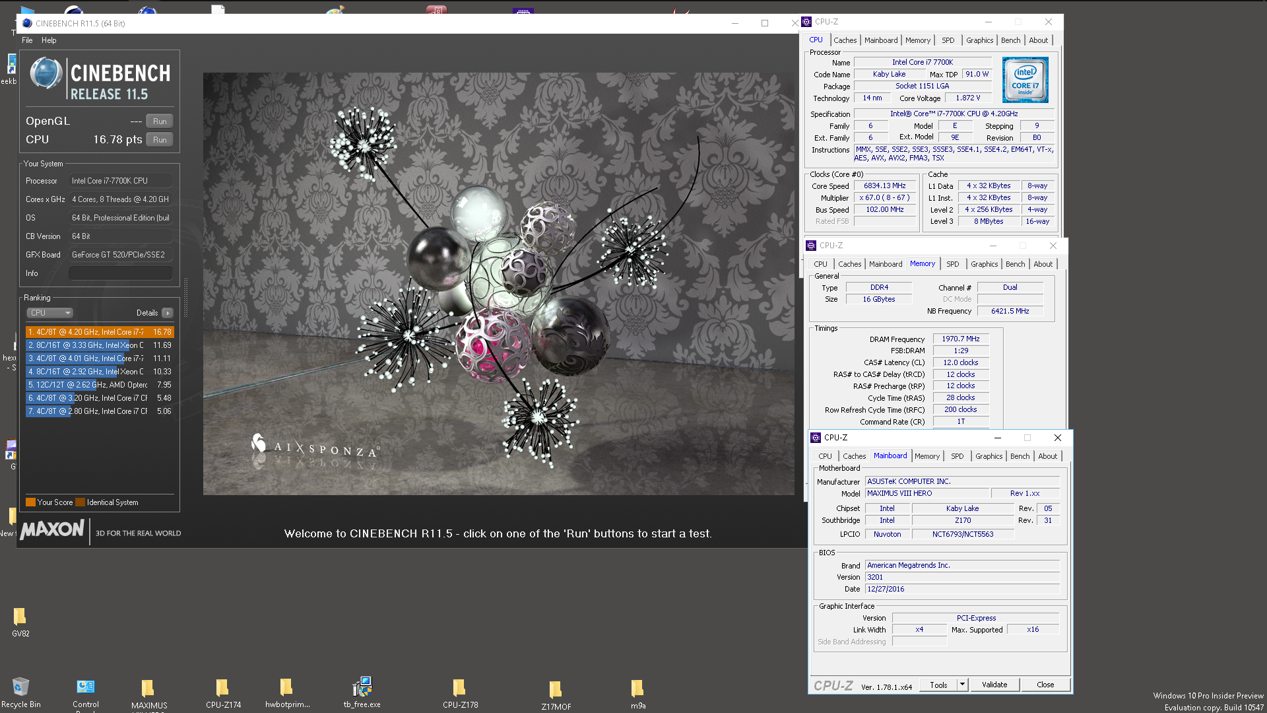
Task: Expand ranking Details arrow
Action: pos(168,313)
